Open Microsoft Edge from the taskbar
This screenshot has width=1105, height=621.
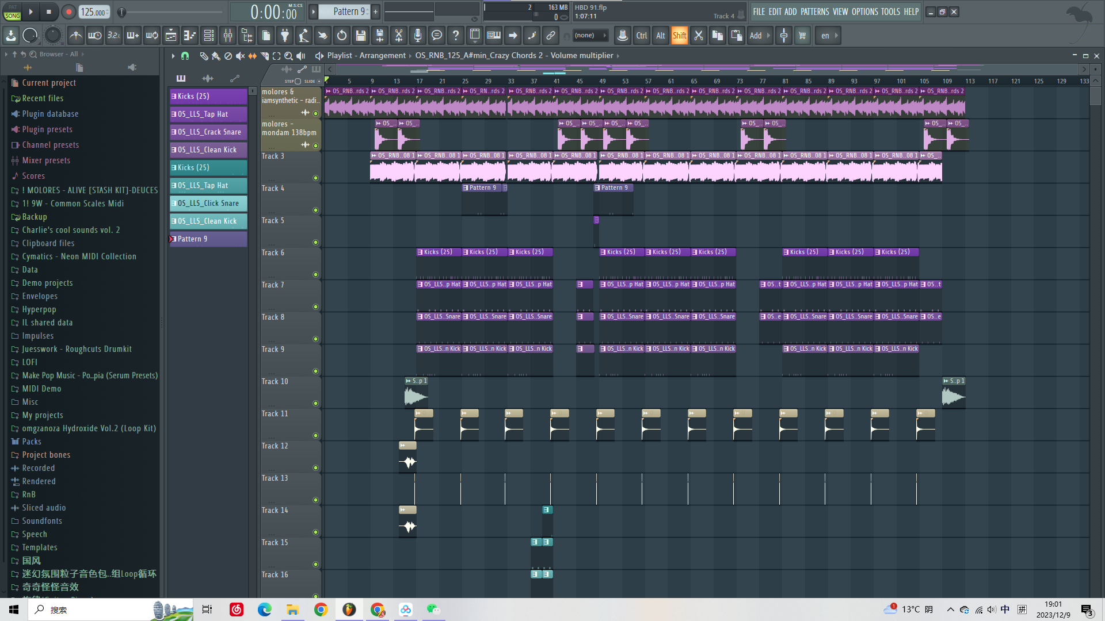coord(264,609)
